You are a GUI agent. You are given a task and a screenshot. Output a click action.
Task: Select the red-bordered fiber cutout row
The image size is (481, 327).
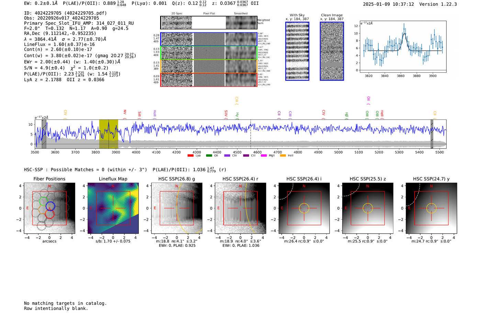click(x=209, y=80)
